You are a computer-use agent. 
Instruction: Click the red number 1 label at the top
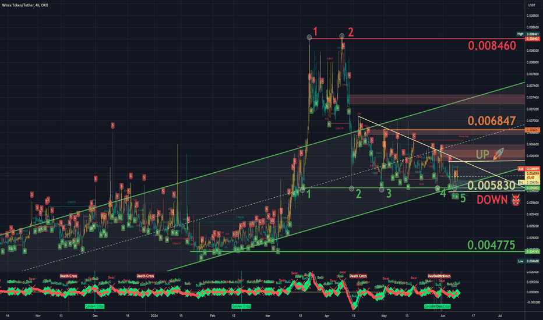point(315,32)
